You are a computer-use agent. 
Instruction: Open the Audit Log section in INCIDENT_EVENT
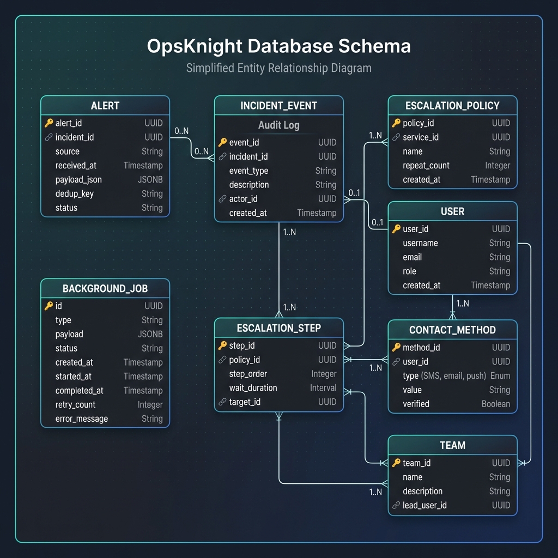[x=278, y=125]
